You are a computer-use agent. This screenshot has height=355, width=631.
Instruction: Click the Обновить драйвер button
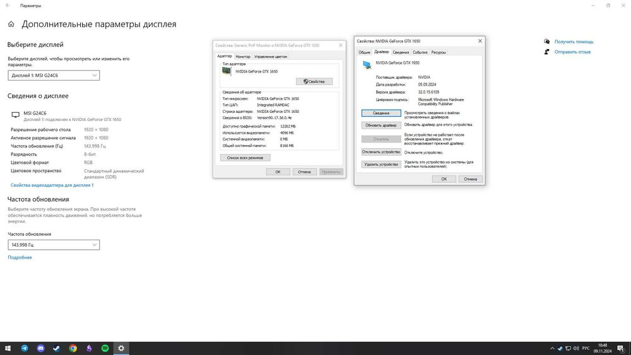[x=381, y=125]
